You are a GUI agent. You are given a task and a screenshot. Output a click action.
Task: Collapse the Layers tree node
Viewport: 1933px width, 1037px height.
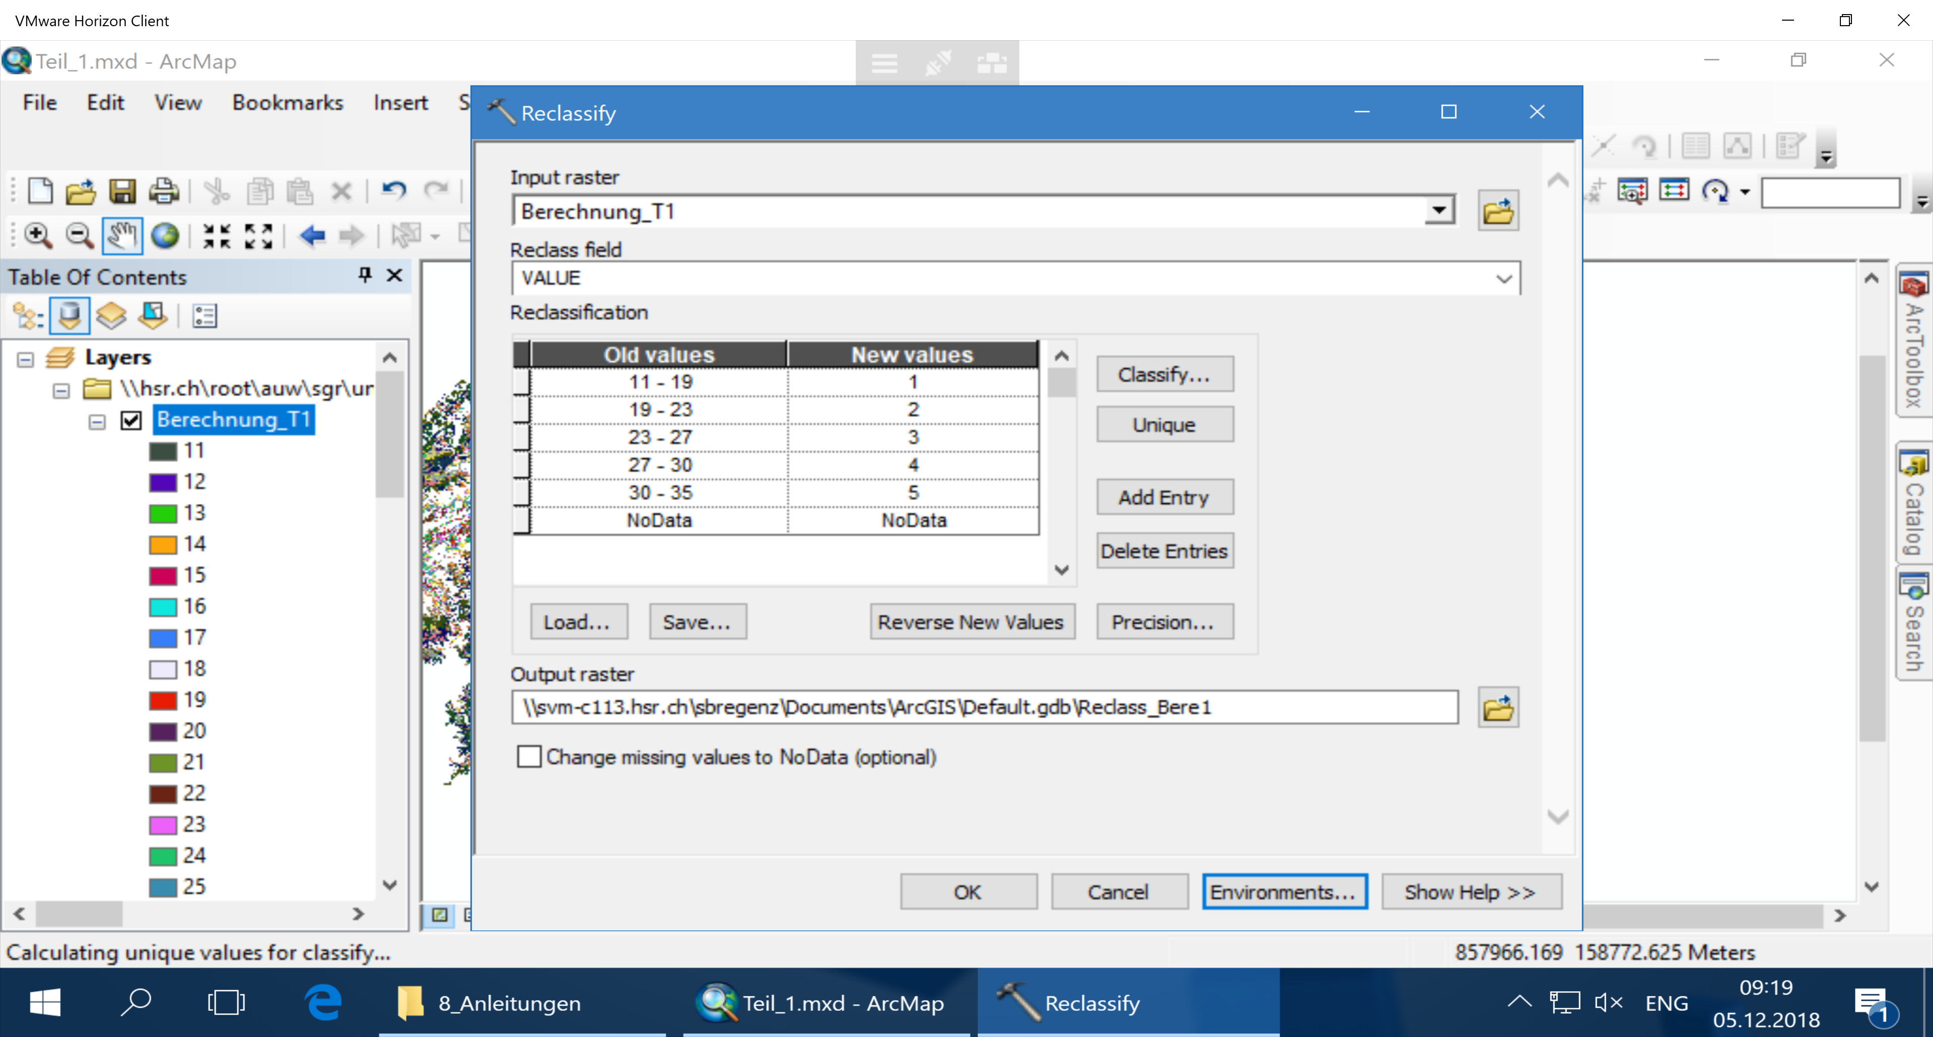click(x=26, y=359)
